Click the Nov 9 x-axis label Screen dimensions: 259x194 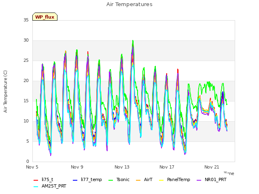click(x=77, y=167)
